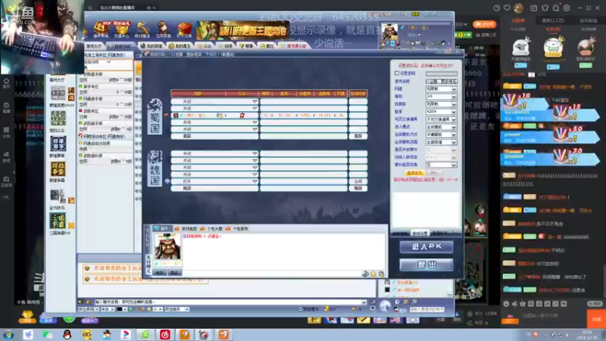Switch to the 个性装饰 tab

pyautogui.click(x=237, y=229)
